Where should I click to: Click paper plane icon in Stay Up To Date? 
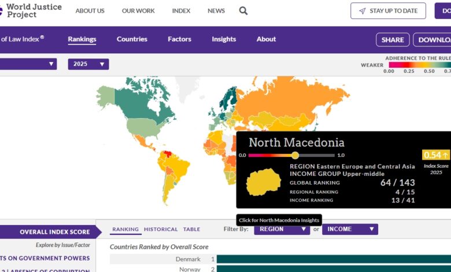point(362,11)
